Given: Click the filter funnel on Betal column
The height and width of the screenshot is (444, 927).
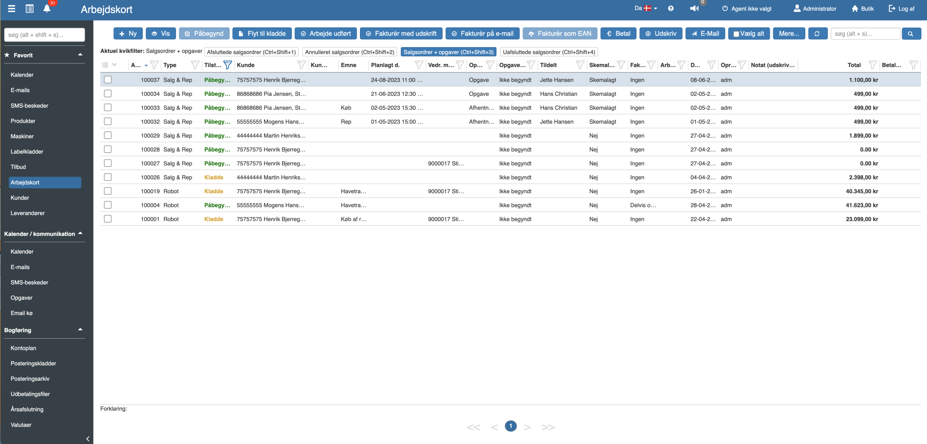Looking at the screenshot, I should 914,65.
